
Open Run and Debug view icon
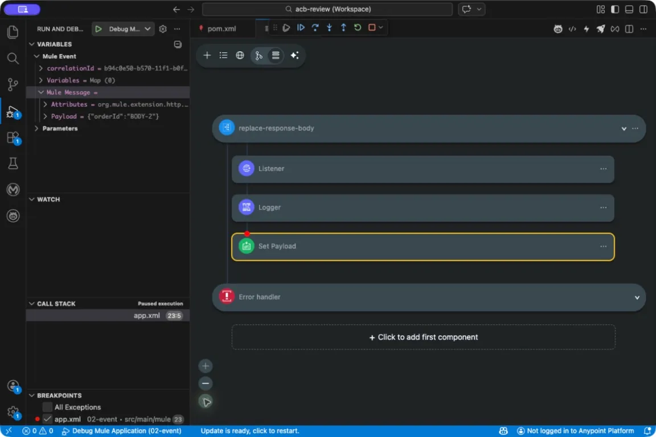(13, 112)
